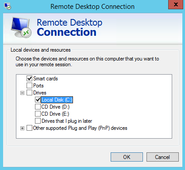Image resolution: width=185 pixels, height=170 pixels.
Task: Tick the CD Drive (E:) checkbox
Action: 38,114
